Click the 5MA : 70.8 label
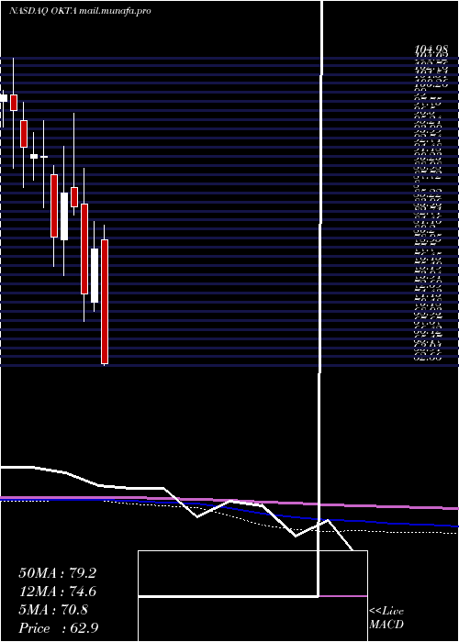This screenshot has width=459, height=642. pos(53,610)
